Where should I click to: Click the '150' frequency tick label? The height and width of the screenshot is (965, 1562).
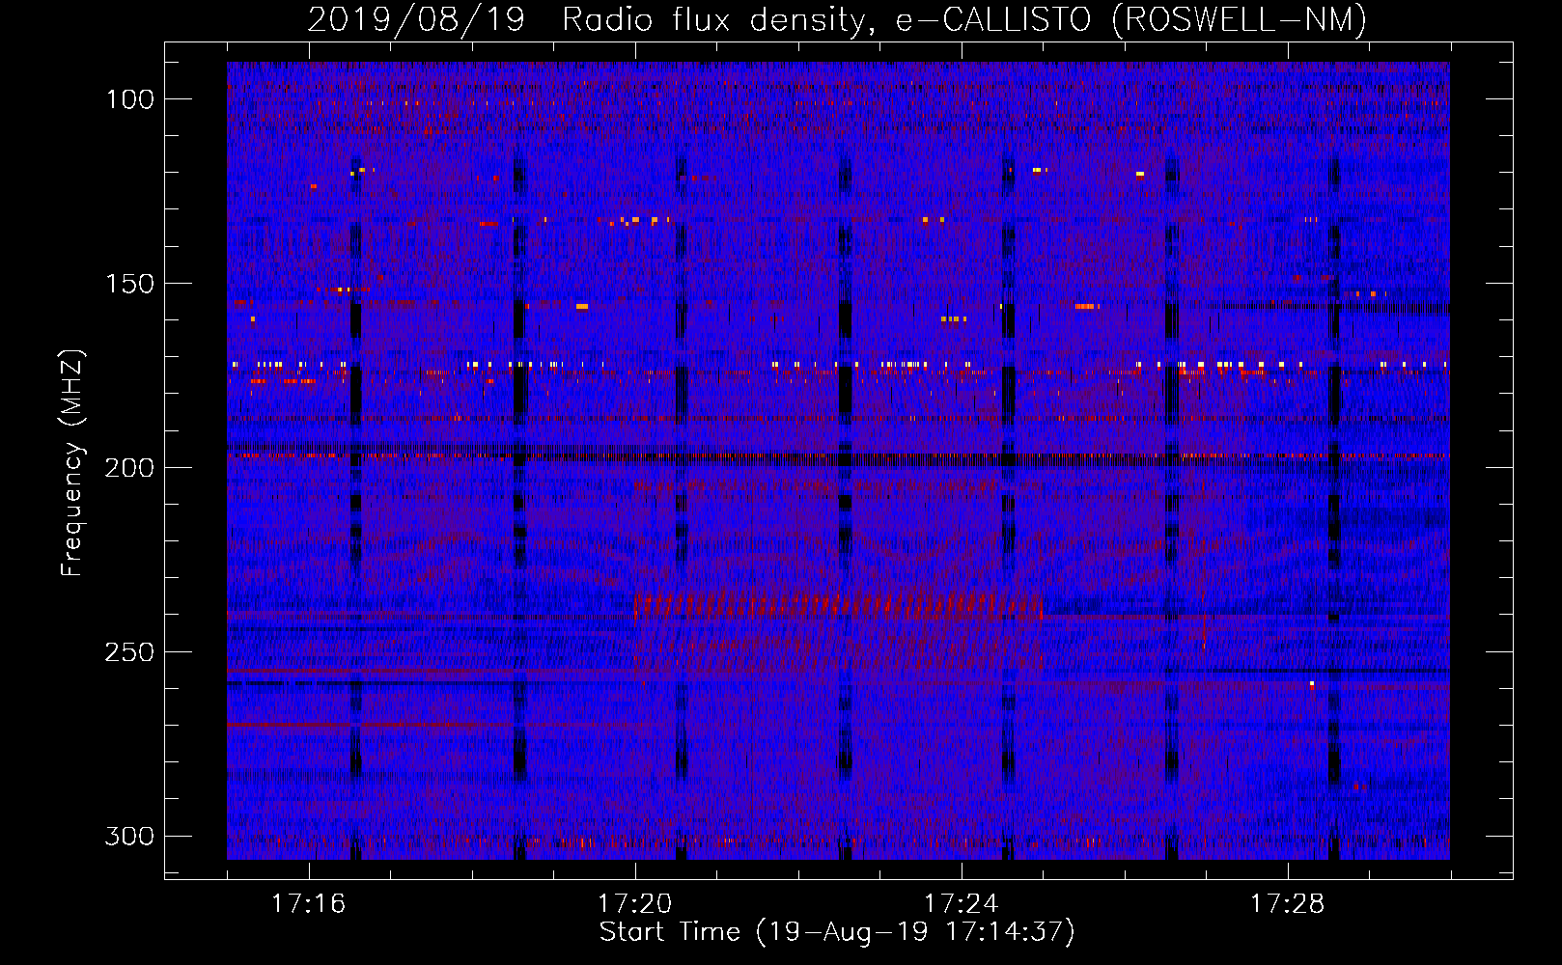[x=130, y=284]
